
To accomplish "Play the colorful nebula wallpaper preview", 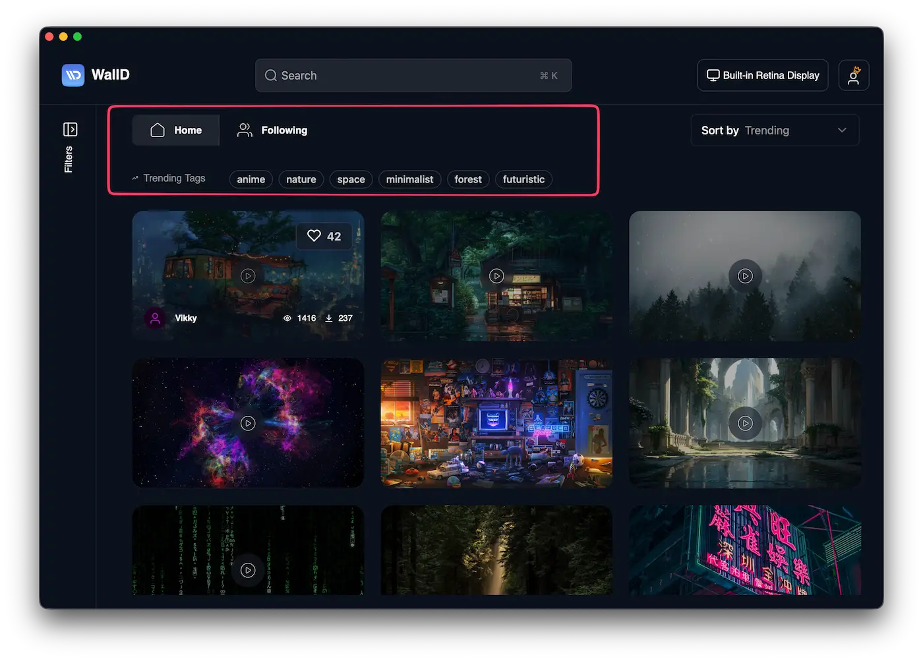I will click(x=248, y=423).
